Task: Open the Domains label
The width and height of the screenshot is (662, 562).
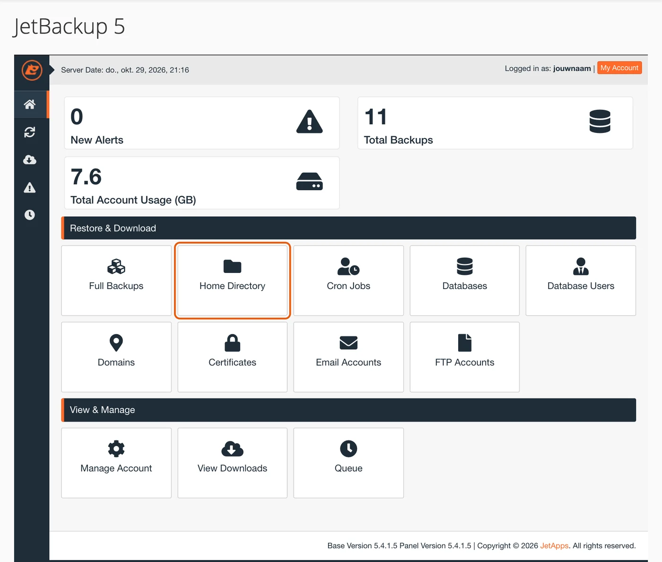Action: click(x=116, y=362)
